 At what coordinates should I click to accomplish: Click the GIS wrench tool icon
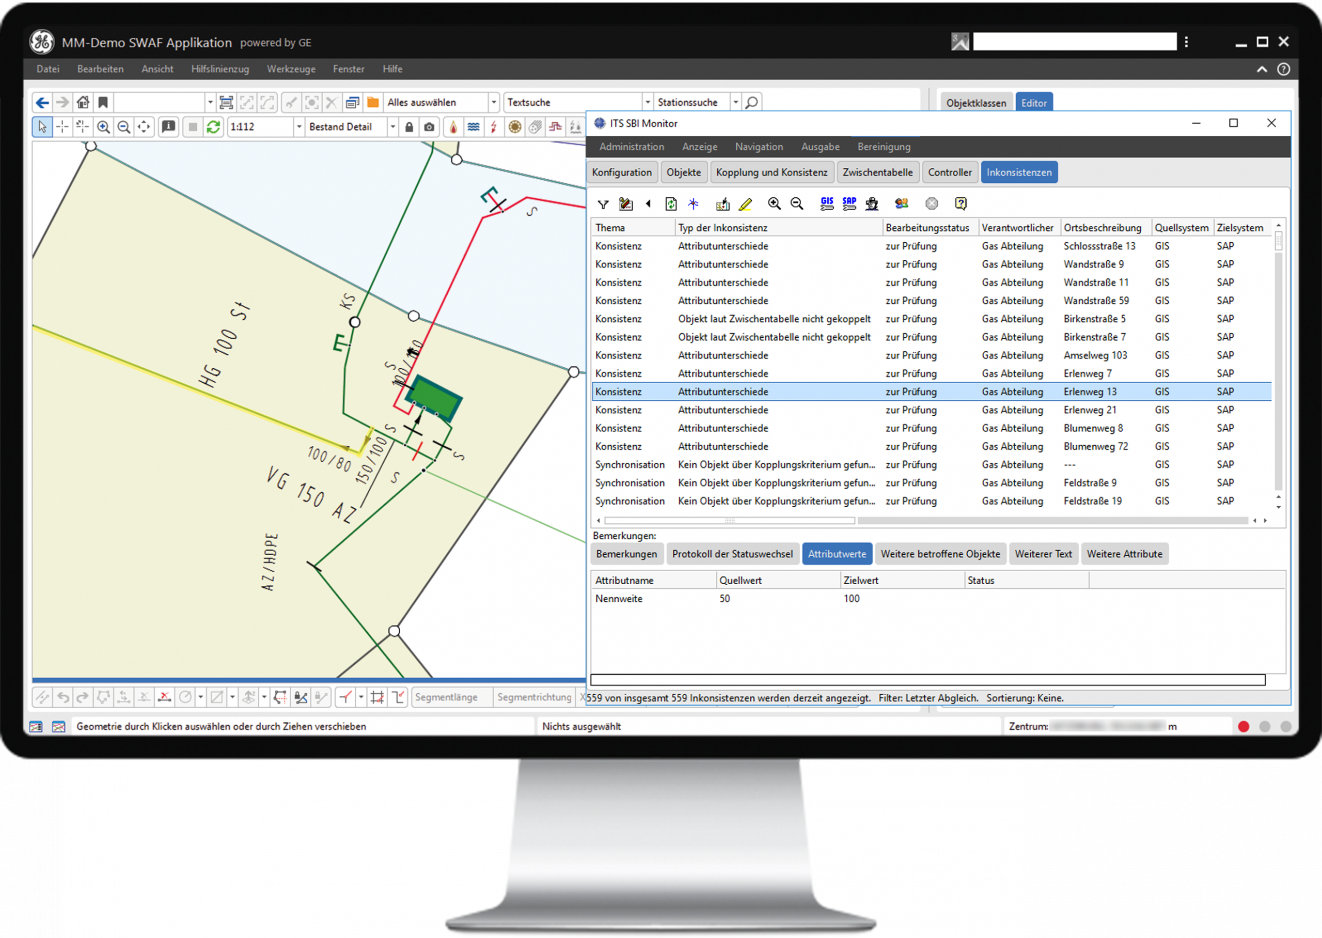click(827, 204)
